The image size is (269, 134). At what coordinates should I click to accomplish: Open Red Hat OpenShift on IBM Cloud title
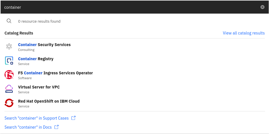[x=49, y=101]
